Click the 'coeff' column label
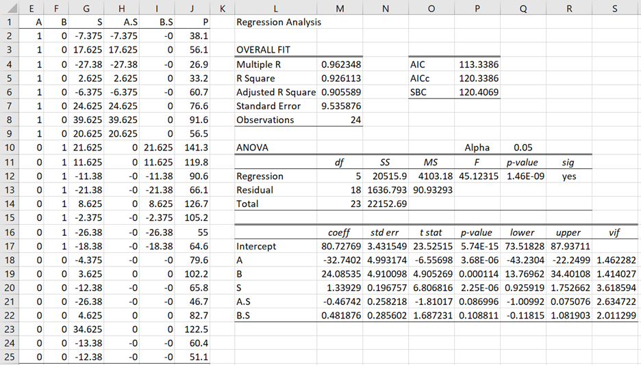This screenshot has height=365, width=641. click(x=339, y=232)
